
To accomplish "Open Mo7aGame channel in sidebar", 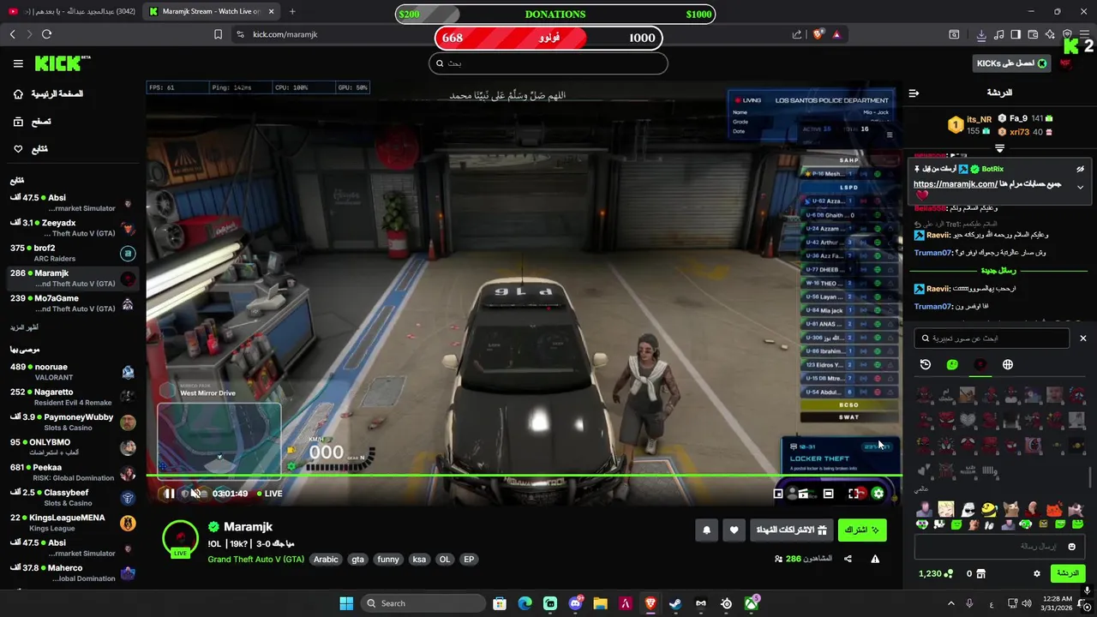I will [73, 303].
